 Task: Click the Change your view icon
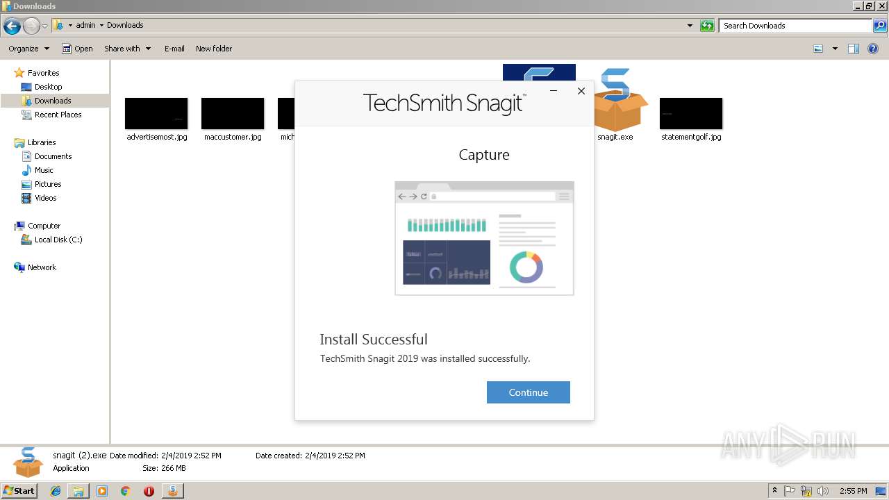(x=818, y=49)
